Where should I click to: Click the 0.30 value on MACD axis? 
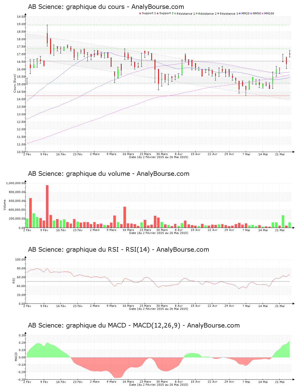(22, 335)
